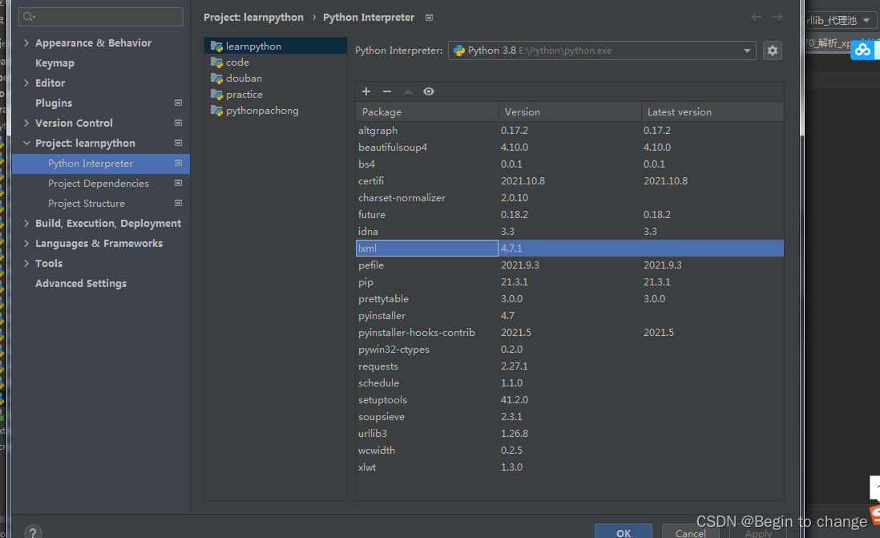This screenshot has width=880, height=538.
Task: Click the upgrade package arrow icon
Action: [408, 91]
